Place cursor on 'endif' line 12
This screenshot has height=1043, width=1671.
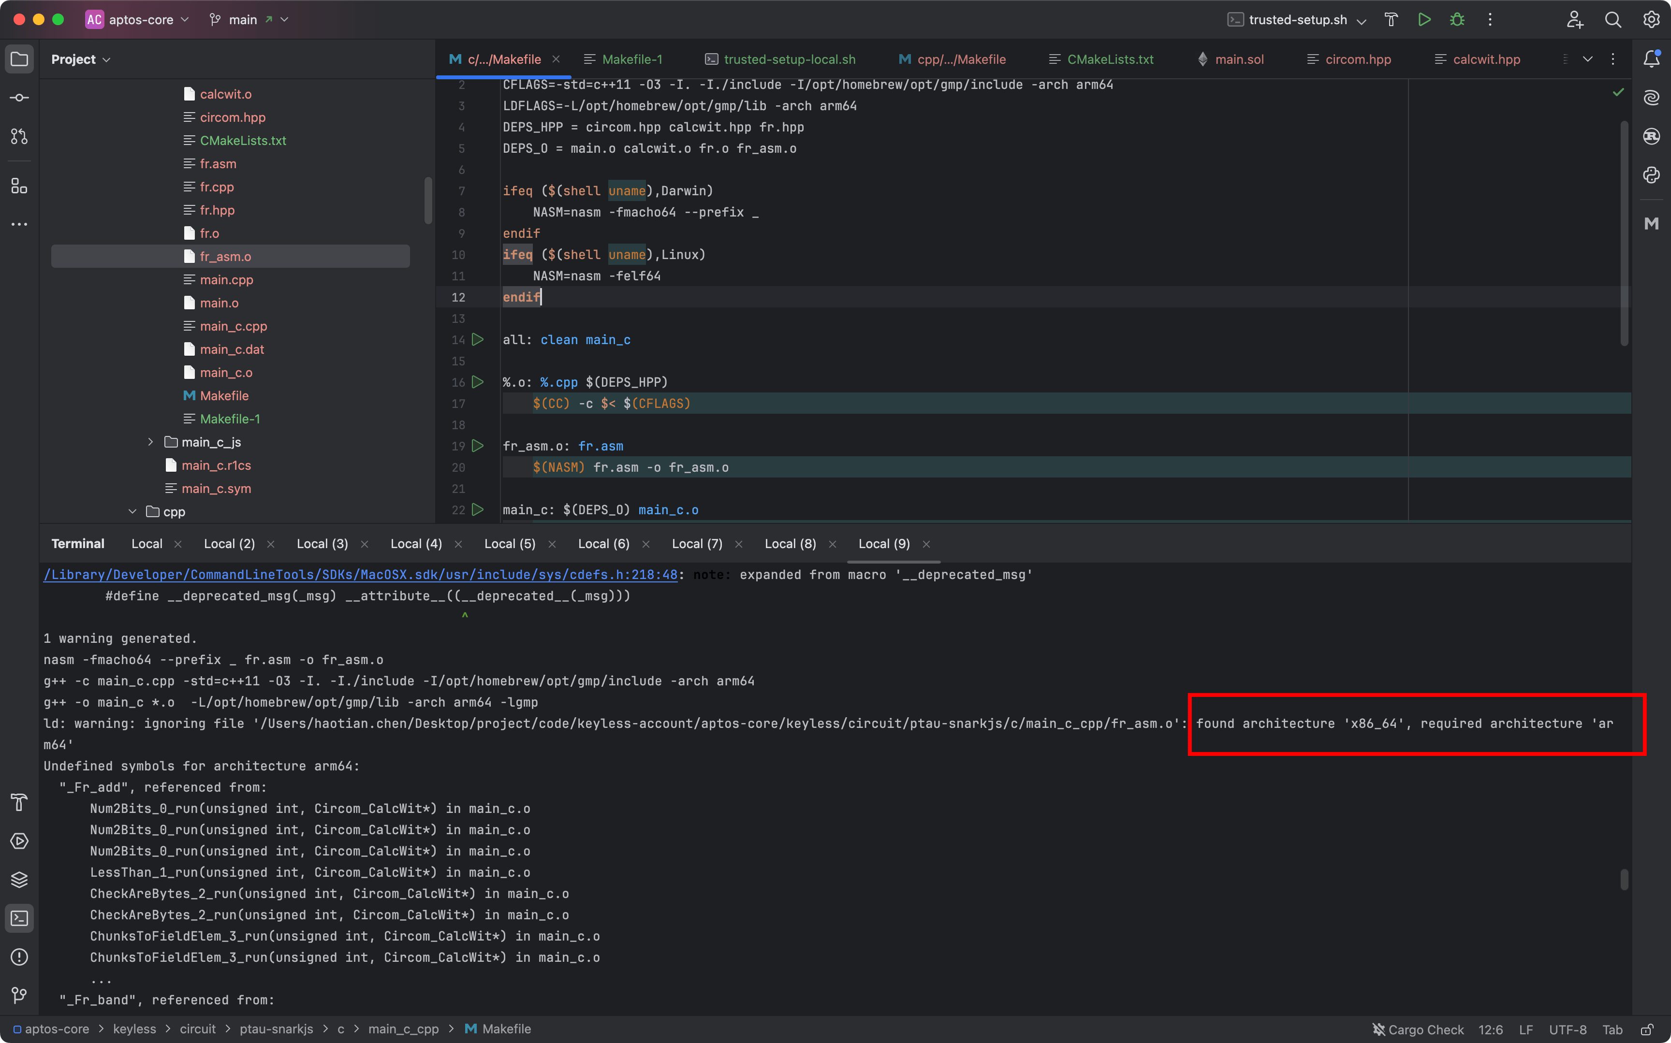pos(522,297)
